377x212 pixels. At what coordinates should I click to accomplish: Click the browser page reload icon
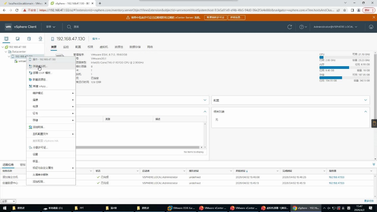coord(17,10)
